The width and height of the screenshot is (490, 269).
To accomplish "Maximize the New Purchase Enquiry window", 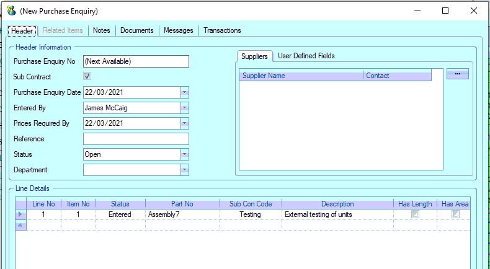I will coord(445,11).
